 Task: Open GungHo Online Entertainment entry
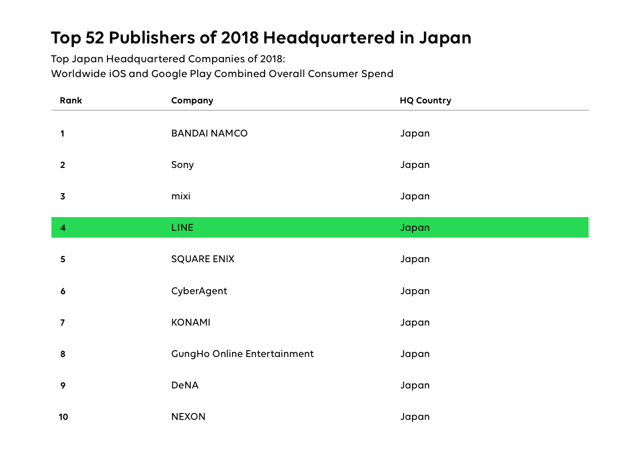(242, 354)
